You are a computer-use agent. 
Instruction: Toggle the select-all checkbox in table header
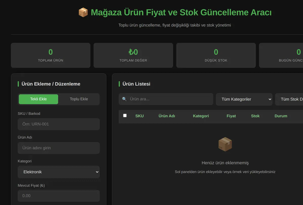(125, 116)
